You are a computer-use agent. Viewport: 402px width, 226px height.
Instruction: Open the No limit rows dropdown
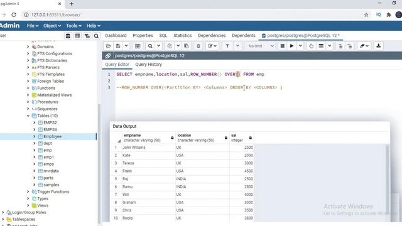261,46
